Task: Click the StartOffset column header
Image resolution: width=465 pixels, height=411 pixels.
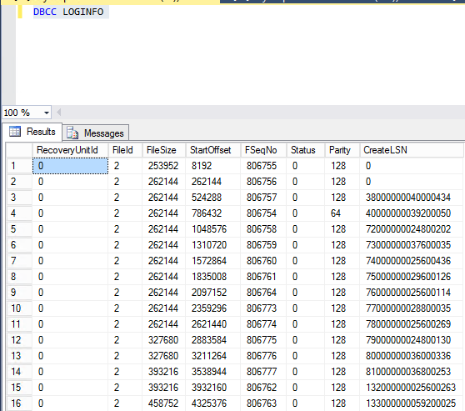Action: coord(213,150)
